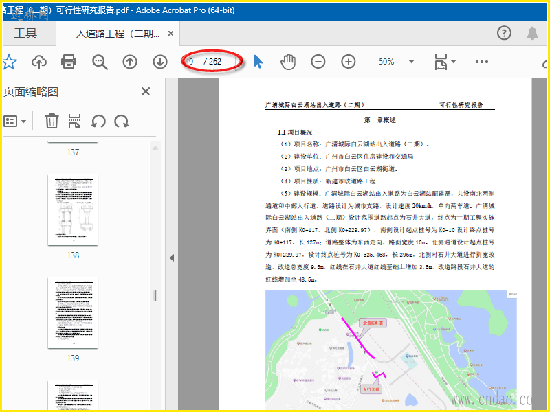Go to previous page with up arrow
Viewport: 550px width, 412px height.
click(x=130, y=62)
